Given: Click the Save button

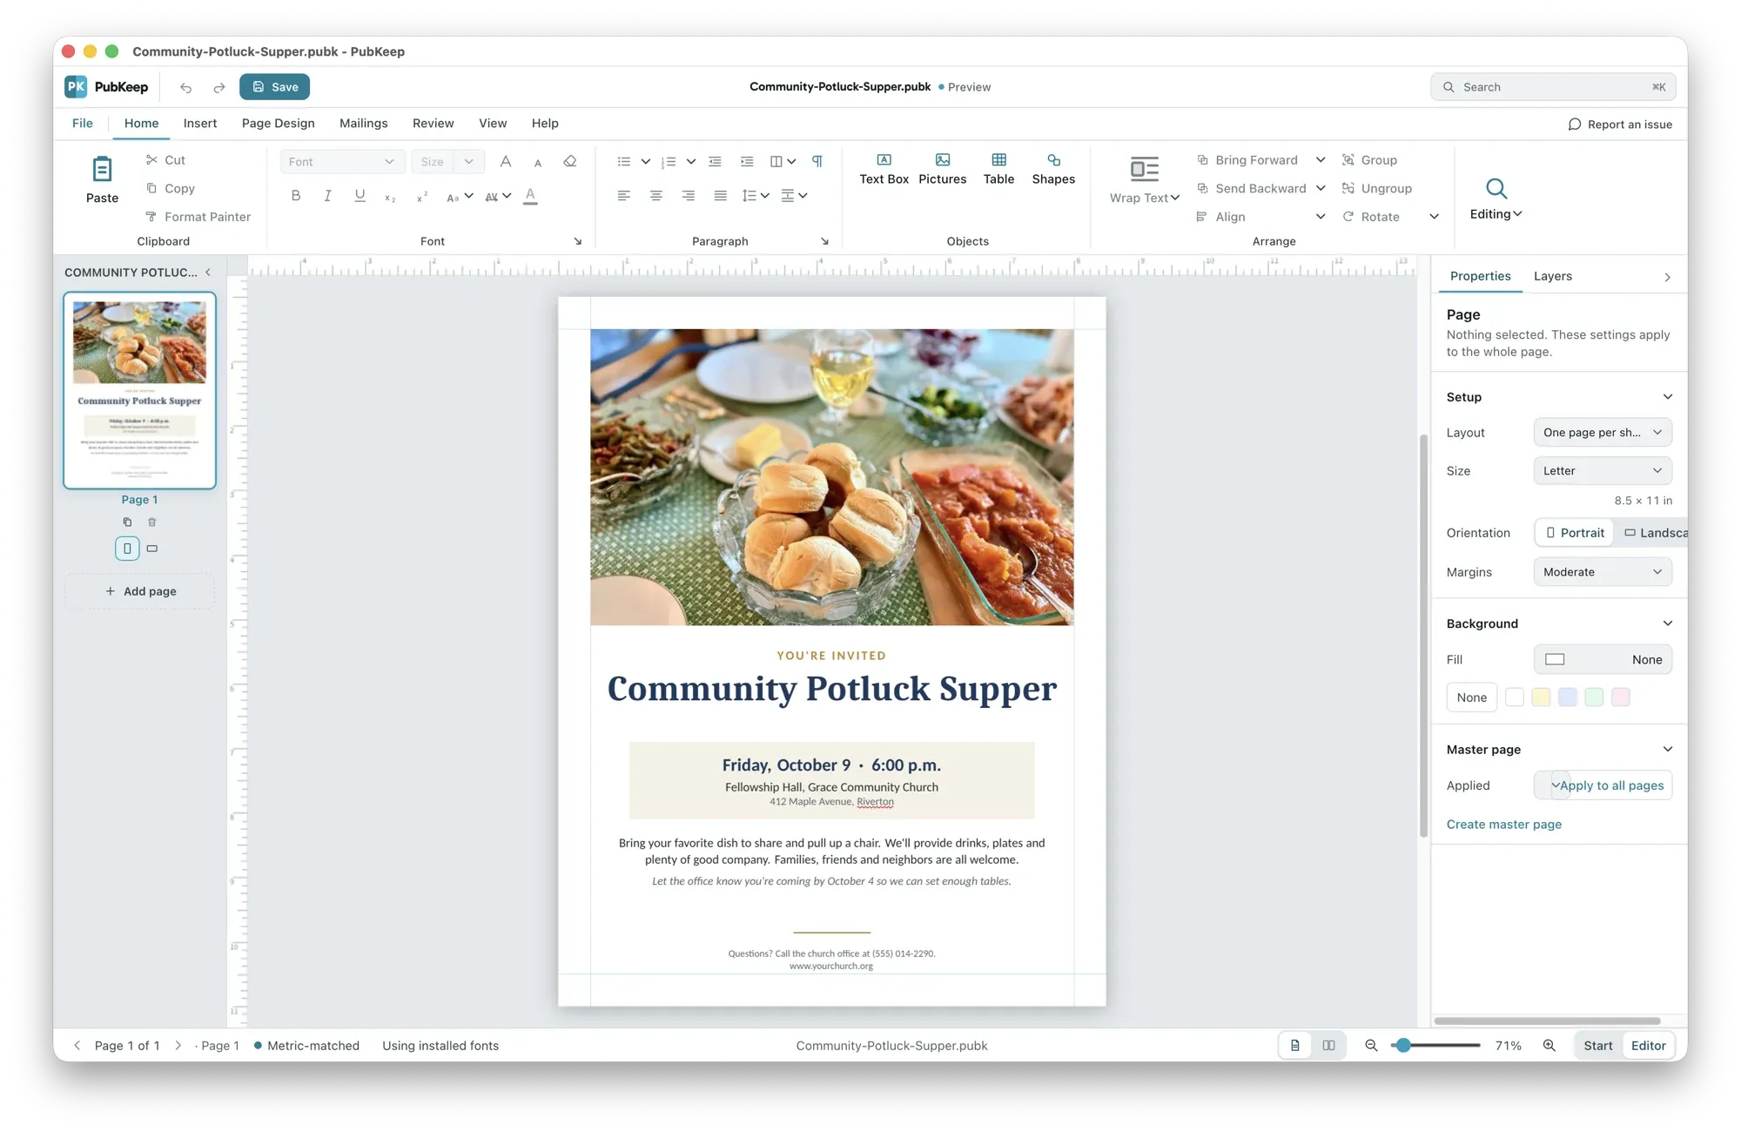Looking at the screenshot, I should (274, 87).
